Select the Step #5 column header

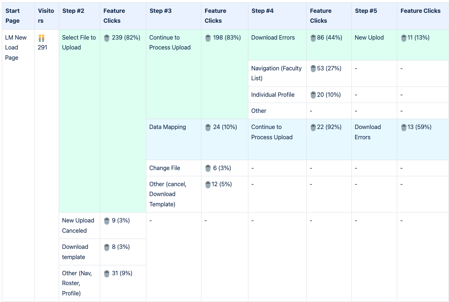point(366,11)
